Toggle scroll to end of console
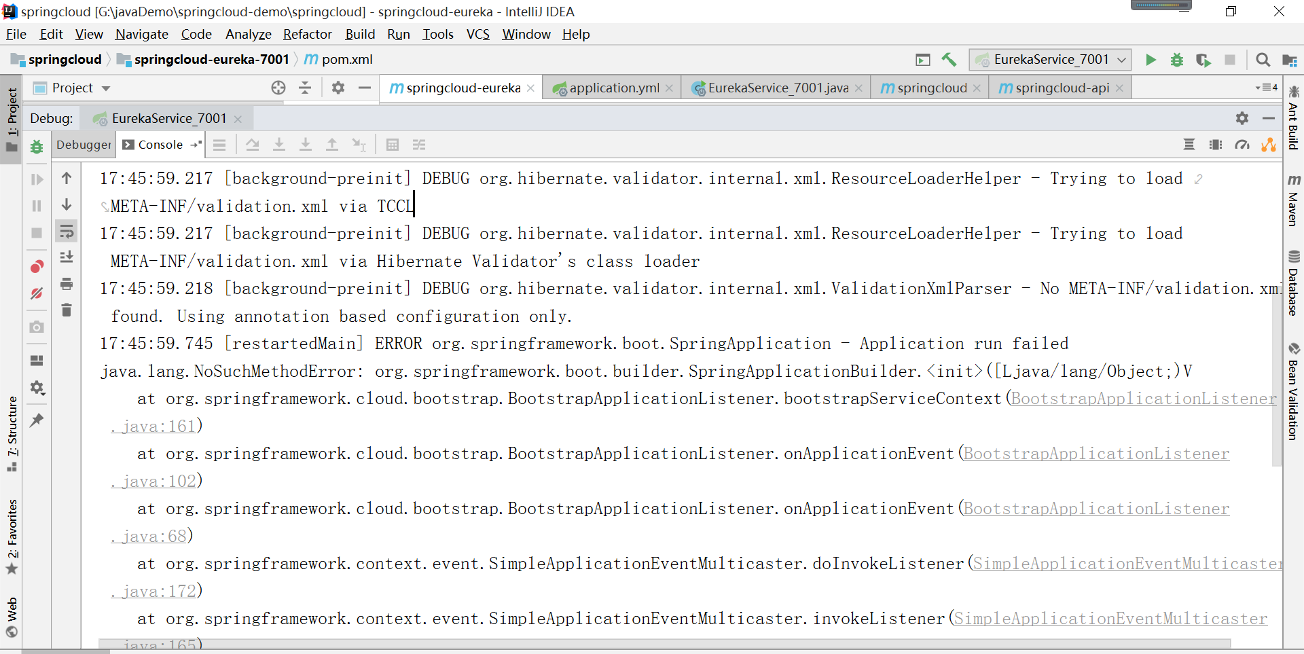 point(67,257)
